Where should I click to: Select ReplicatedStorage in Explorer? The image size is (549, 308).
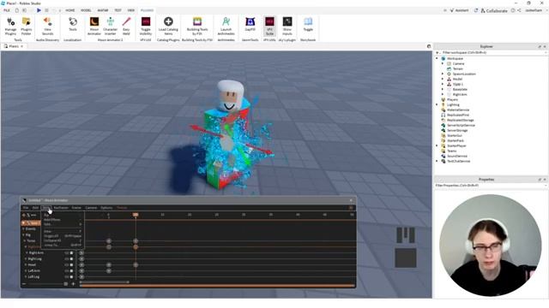point(460,120)
